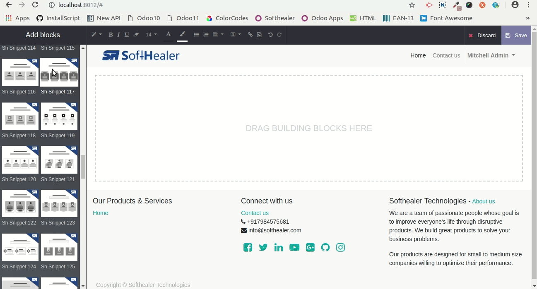Select Sh Snippet 119 thumbnail
This screenshot has height=289, width=537.
(x=59, y=116)
